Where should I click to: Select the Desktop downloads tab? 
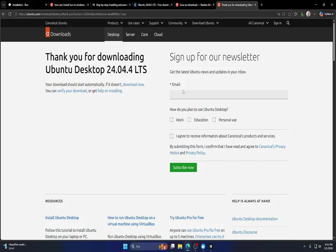[x=113, y=35]
